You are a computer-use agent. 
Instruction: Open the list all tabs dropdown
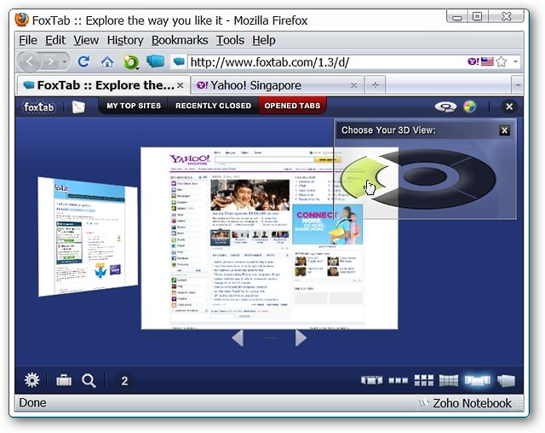coord(518,85)
